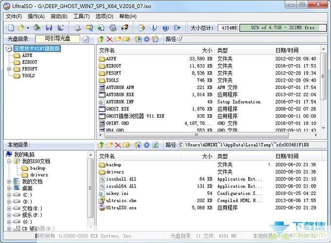Click the 92% of 4.7GB capacity bar

[283, 28]
